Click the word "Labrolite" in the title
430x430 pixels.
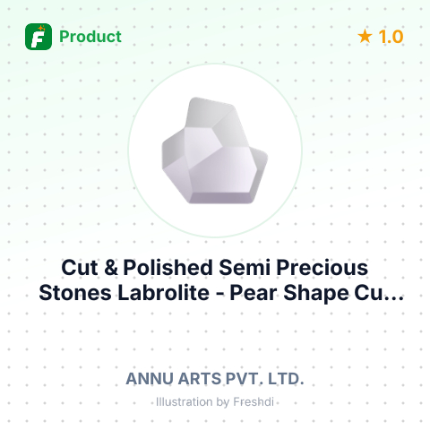163,293
